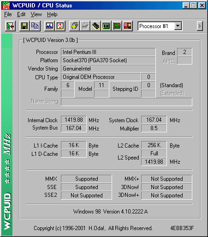Click the Save floppy disk icon

point(24,26)
